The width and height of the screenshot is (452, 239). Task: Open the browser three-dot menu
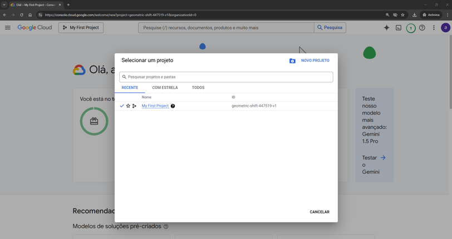448,15
